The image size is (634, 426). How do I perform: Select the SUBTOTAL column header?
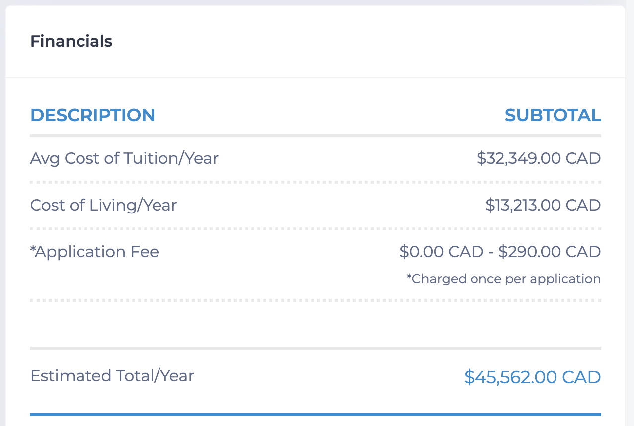553,115
